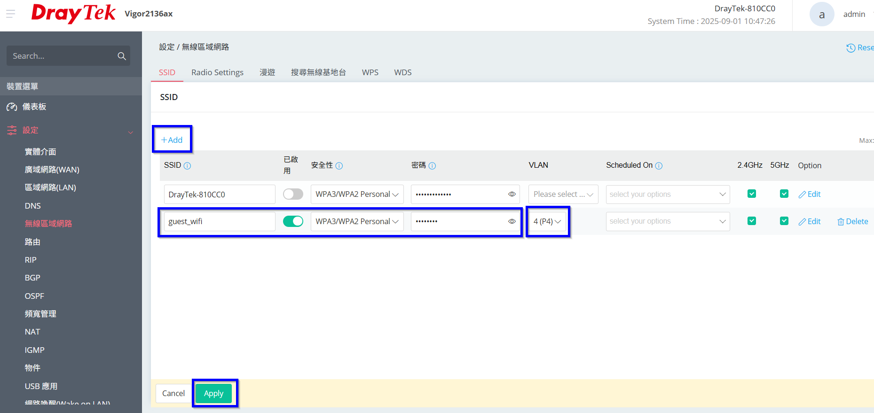
Task: Open the Scheduled On dropdown for guest_wifi
Action: coord(667,221)
